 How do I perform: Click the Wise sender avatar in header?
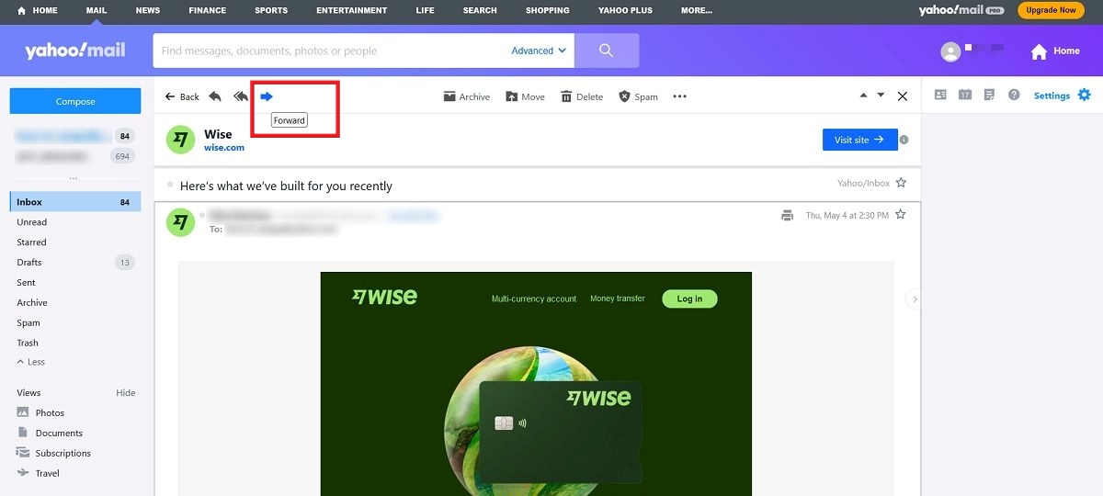tap(180, 140)
